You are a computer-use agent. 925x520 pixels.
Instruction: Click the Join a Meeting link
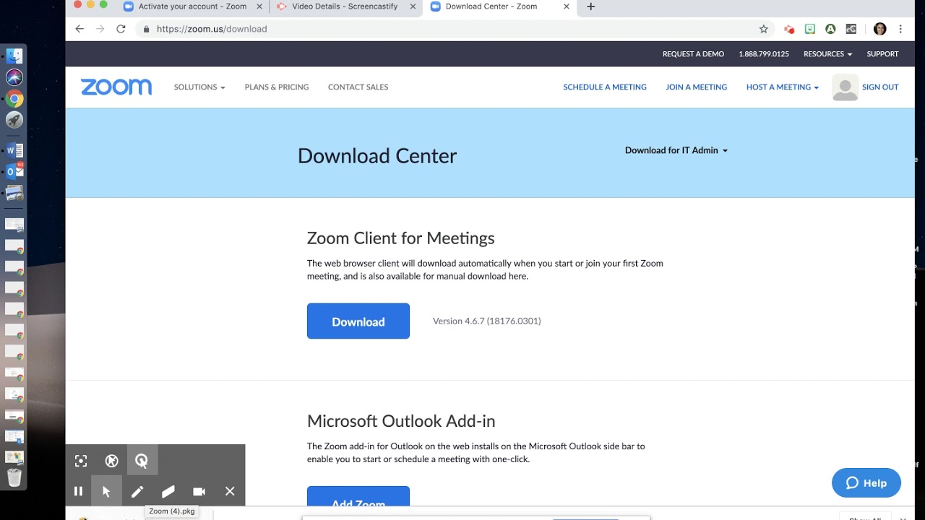click(696, 87)
